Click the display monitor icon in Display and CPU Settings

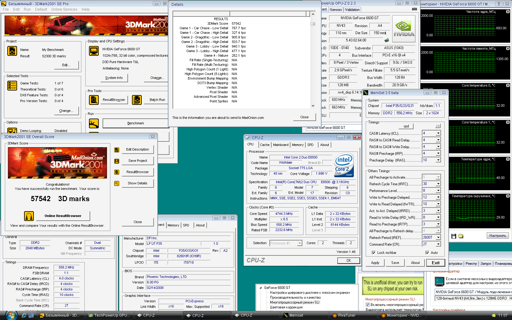pos(94,51)
